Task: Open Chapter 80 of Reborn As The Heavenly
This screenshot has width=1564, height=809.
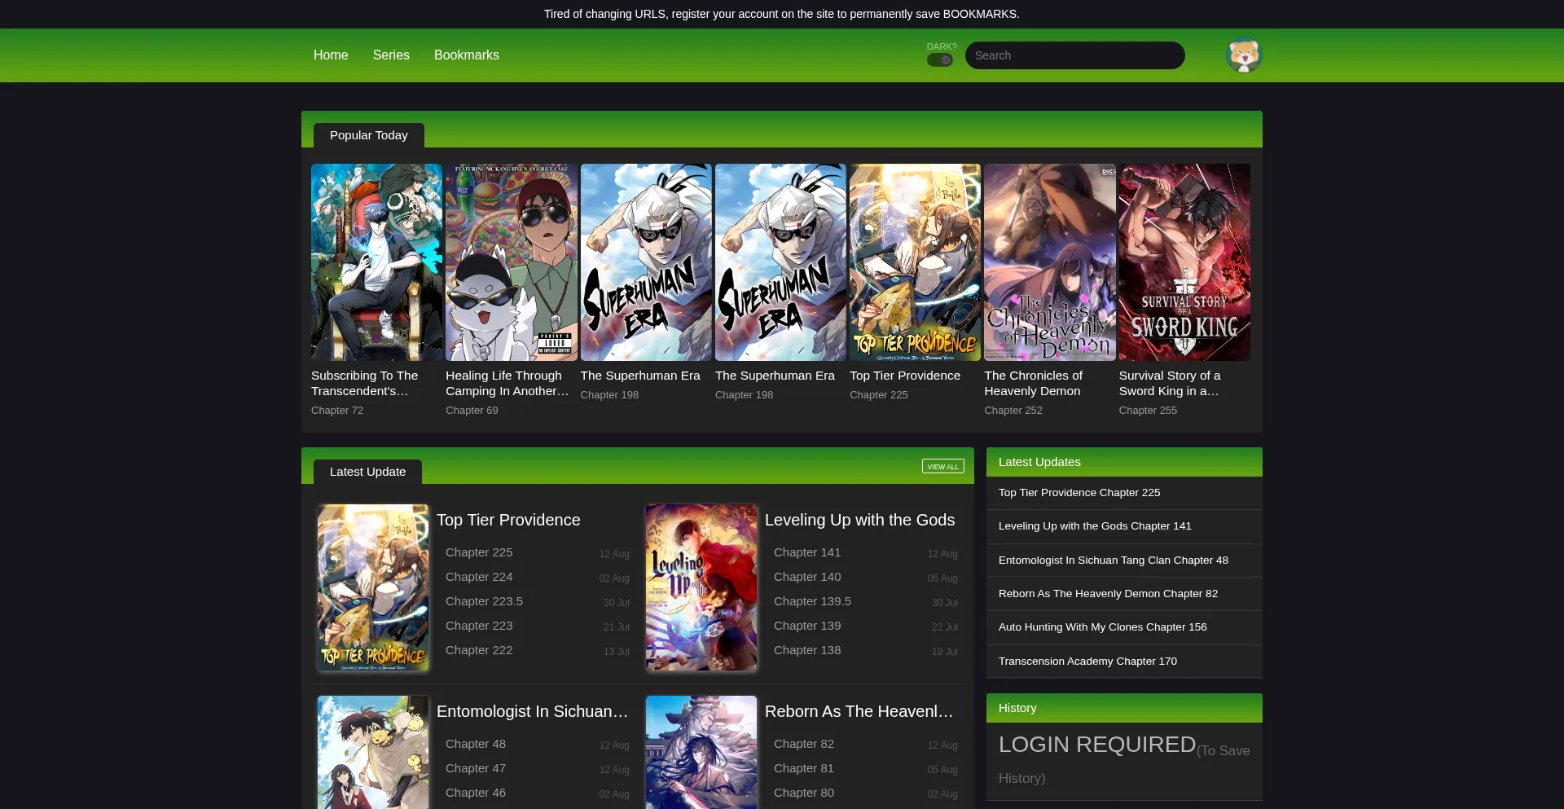Action: [804, 793]
